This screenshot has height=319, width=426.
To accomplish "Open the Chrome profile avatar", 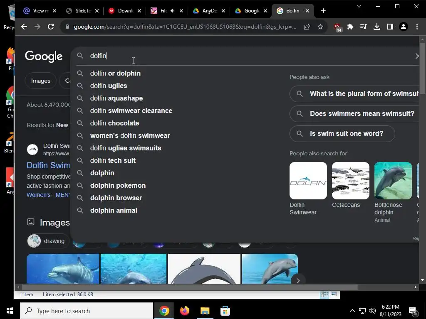I will pyautogui.click(x=404, y=27).
